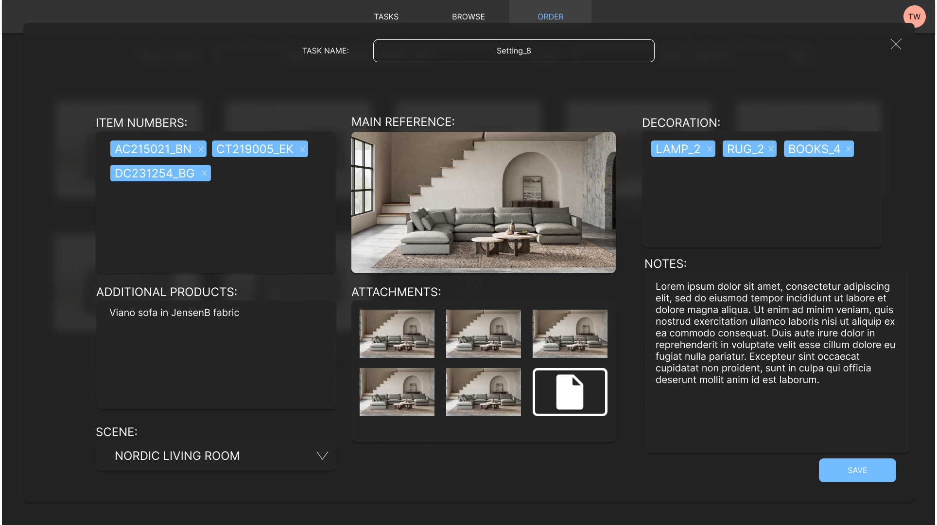The width and height of the screenshot is (937, 525).
Task: Remove the BOOKS_4 decoration tag
Action: (x=848, y=149)
